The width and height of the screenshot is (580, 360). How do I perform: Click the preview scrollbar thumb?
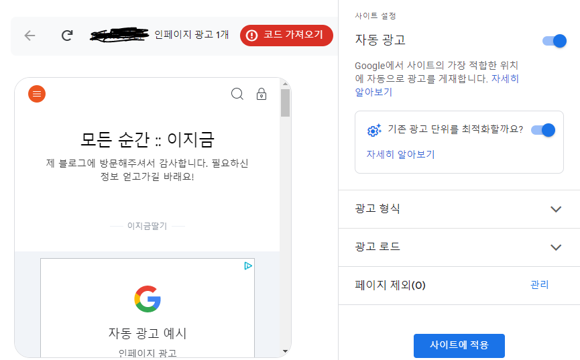(285, 103)
